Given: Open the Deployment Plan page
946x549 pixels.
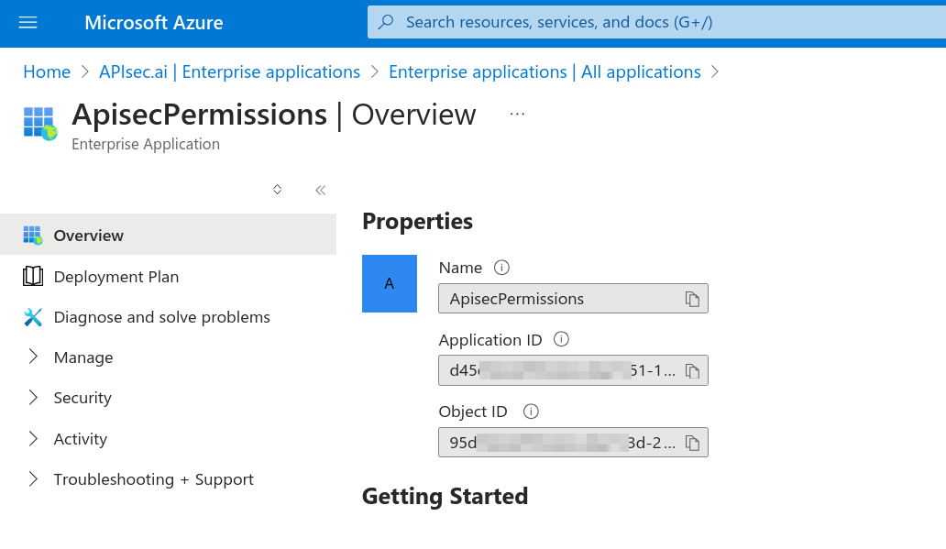Looking at the screenshot, I should pyautogui.click(x=115, y=277).
